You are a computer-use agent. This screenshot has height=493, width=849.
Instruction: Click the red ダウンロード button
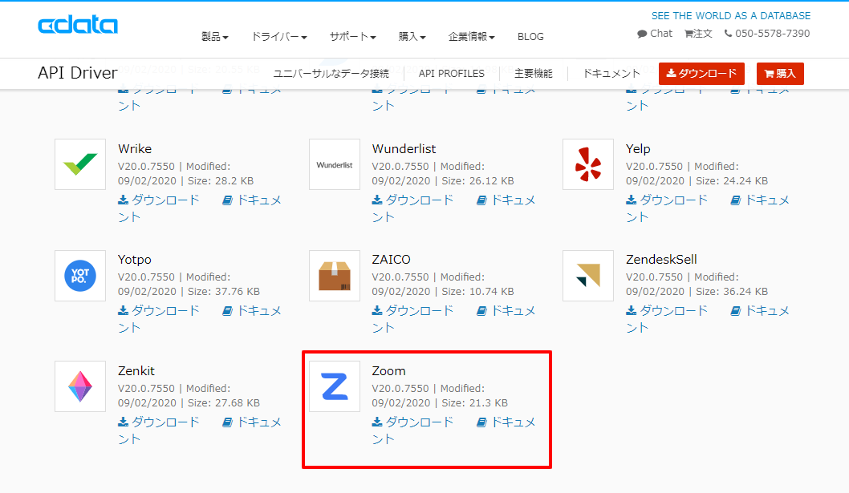coord(701,74)
